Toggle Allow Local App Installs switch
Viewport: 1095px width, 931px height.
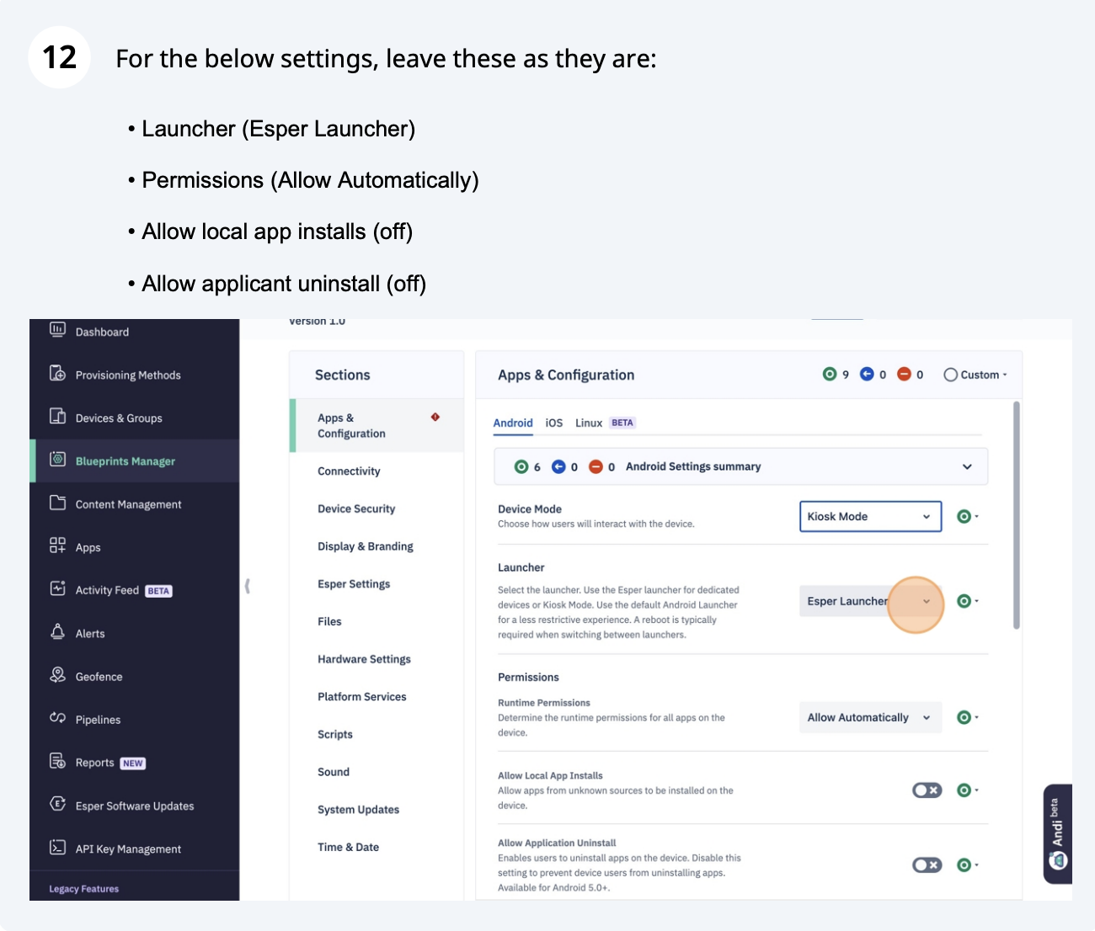click(927, 790)
